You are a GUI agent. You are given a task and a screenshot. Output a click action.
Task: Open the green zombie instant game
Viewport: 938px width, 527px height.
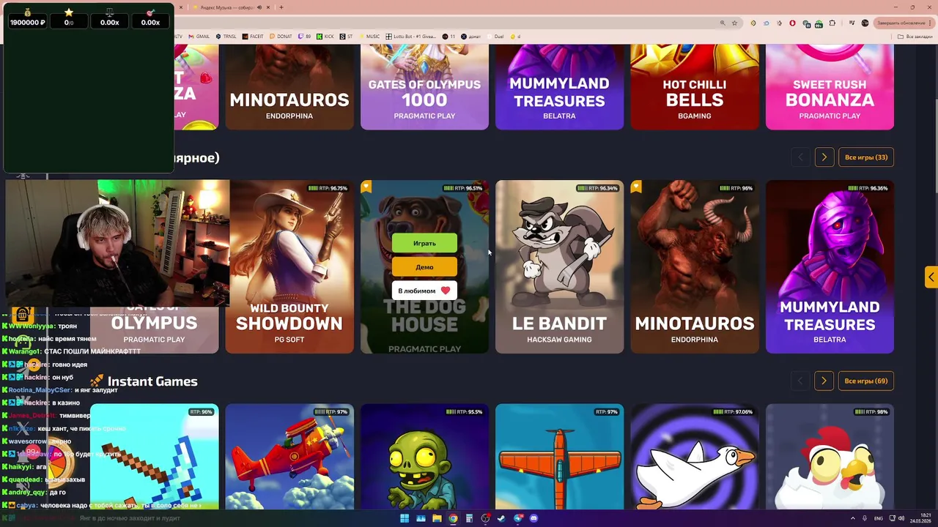(424, 457)
